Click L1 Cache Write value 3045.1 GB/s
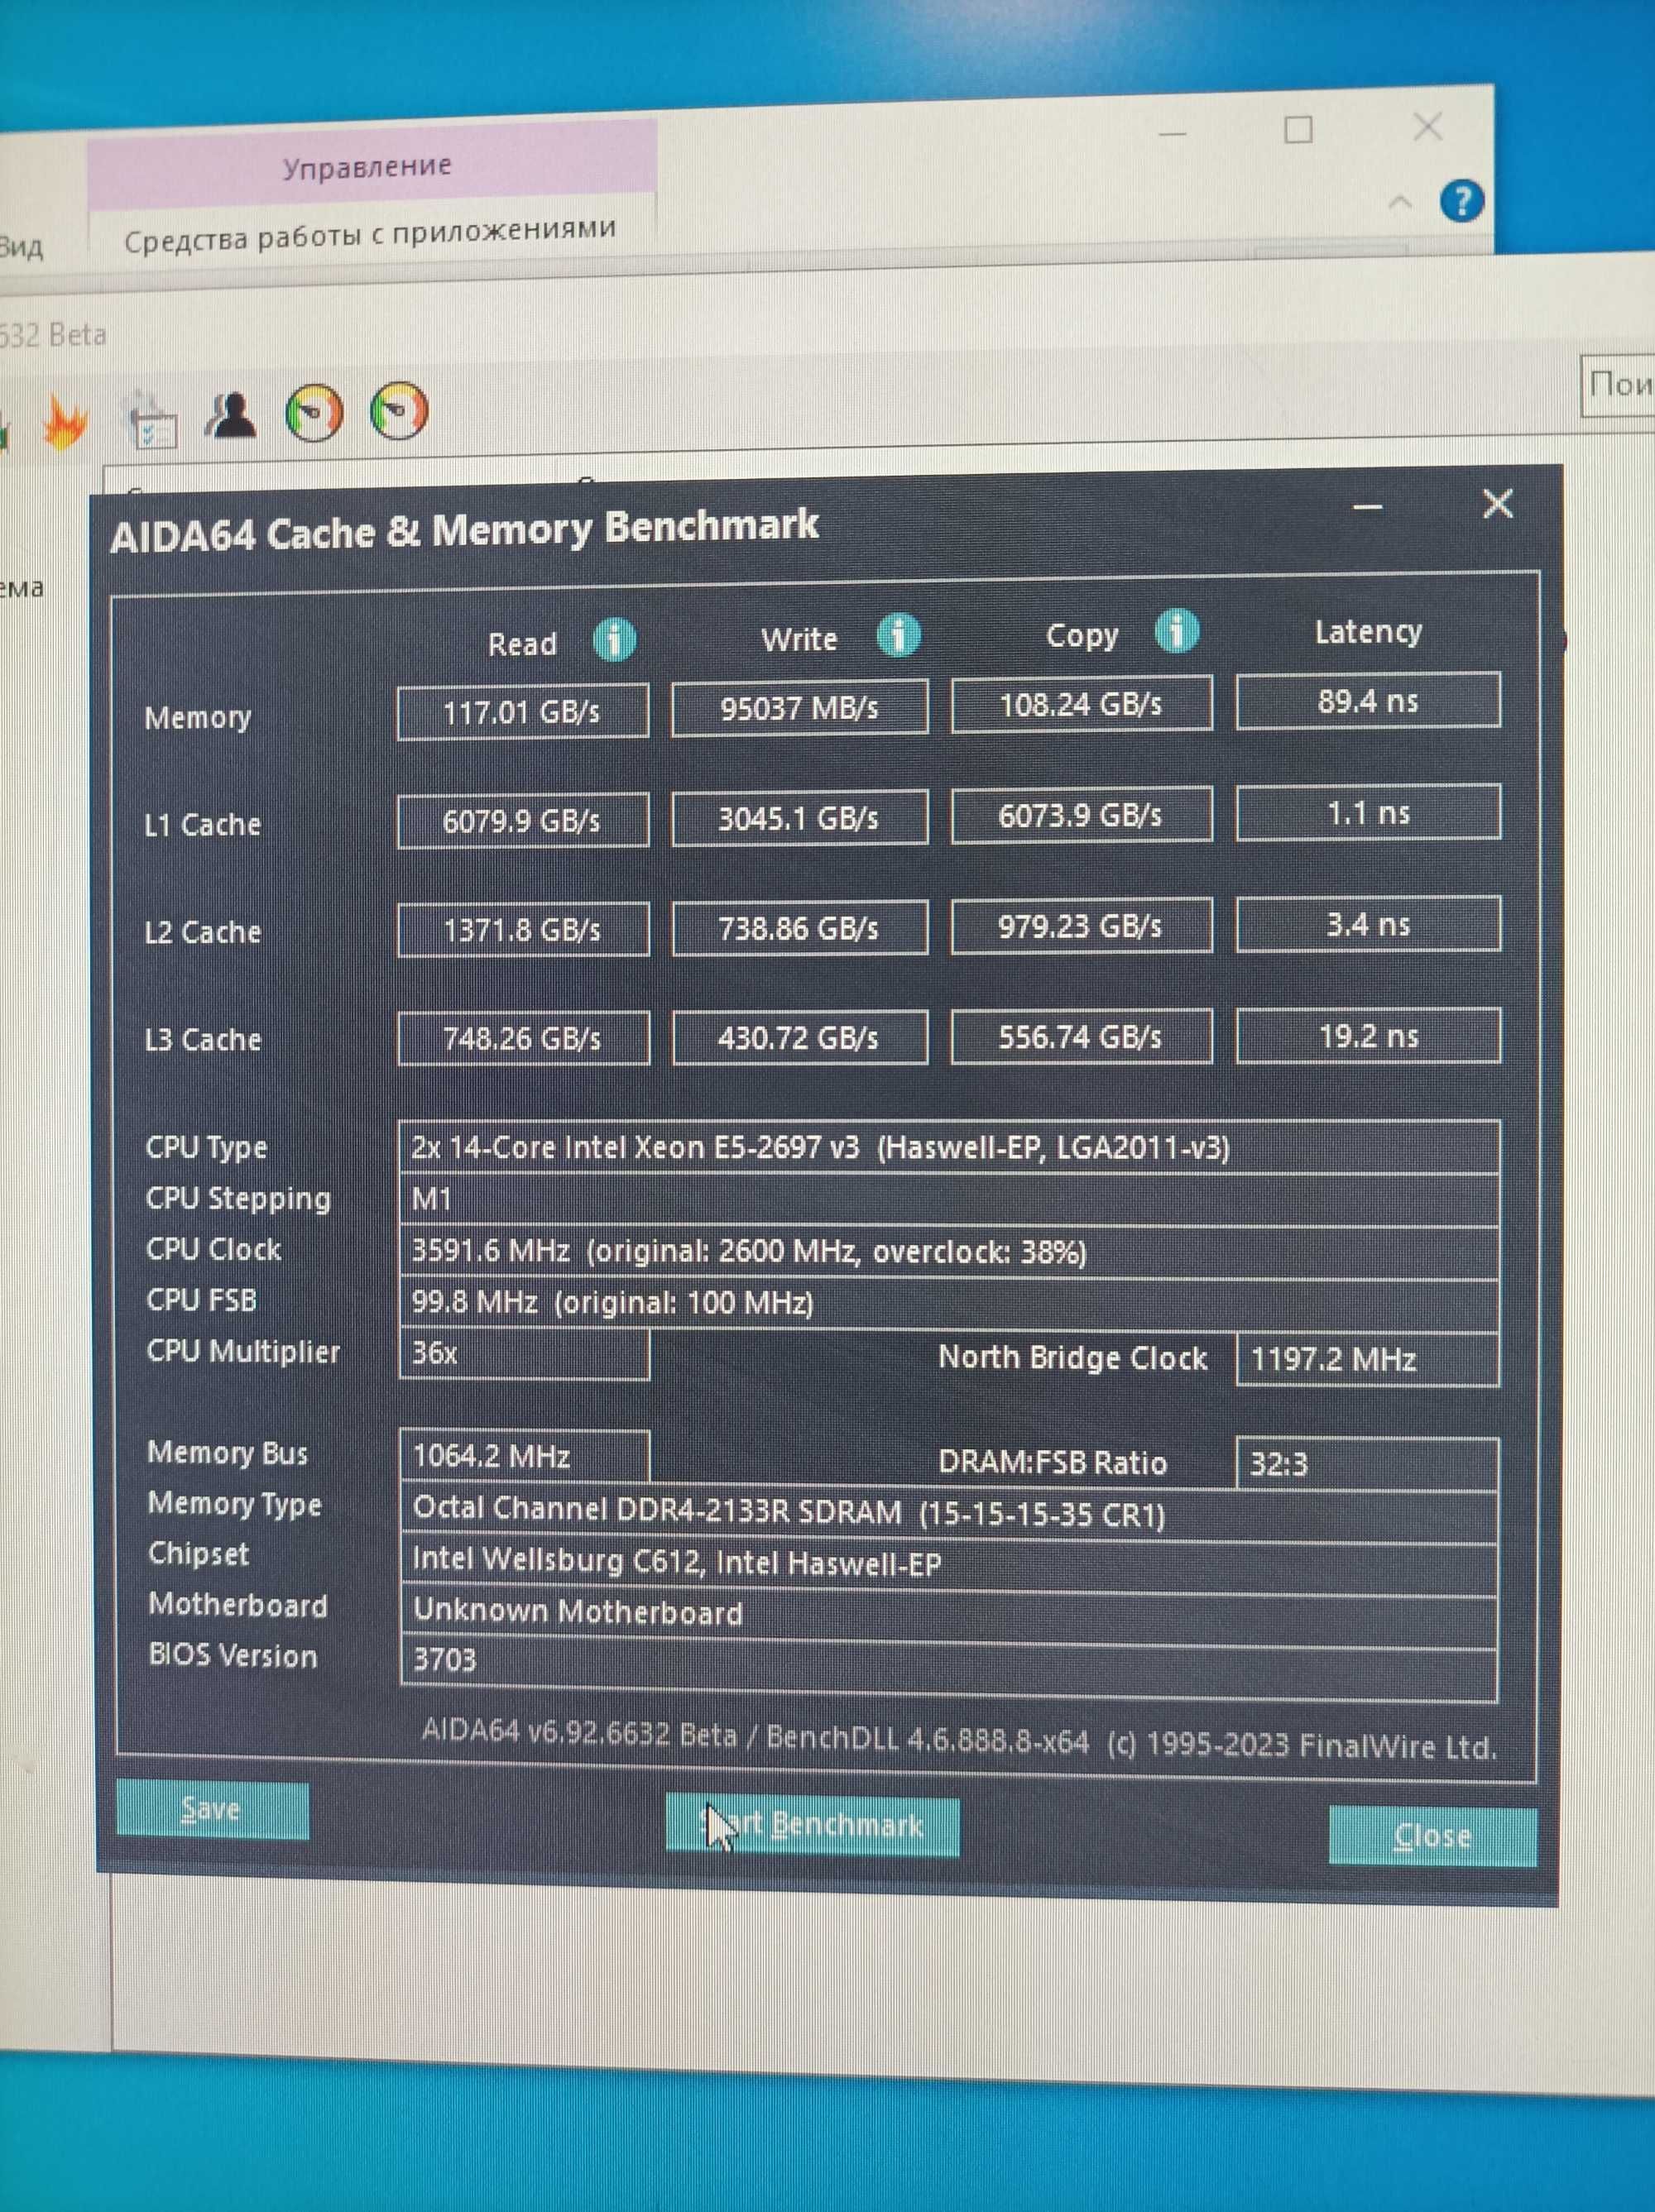The width and height of the screenshot is (1655, 2212). [799, 818]
